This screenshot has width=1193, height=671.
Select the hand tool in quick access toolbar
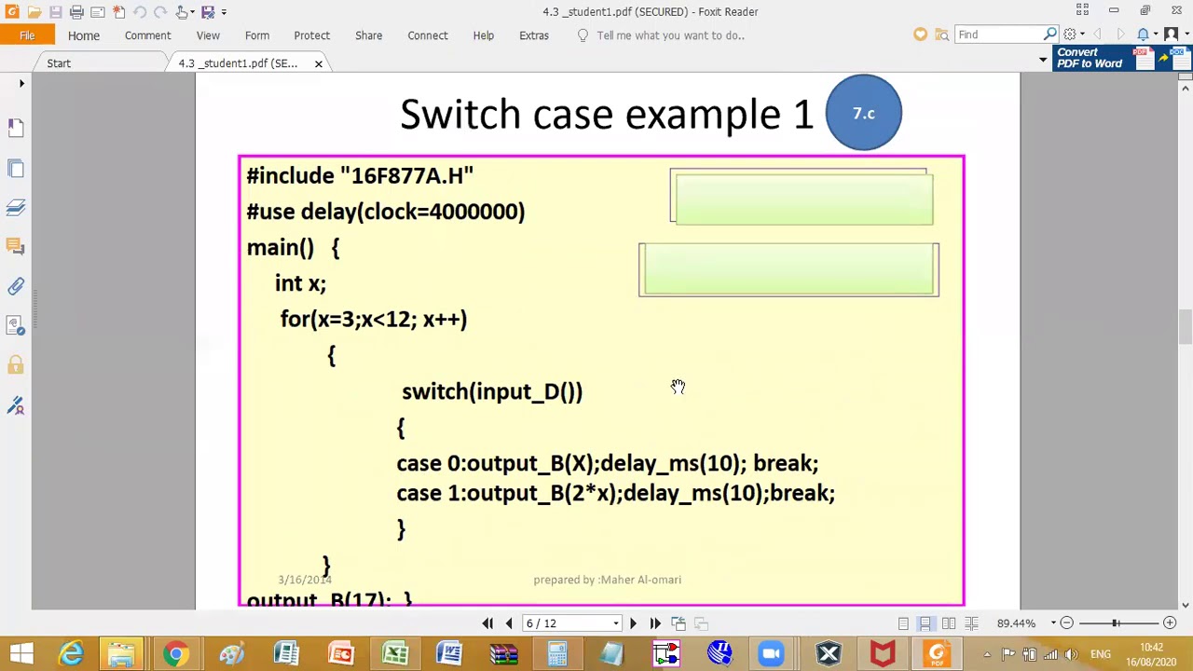pyautogui.click(x=182, y=11)
